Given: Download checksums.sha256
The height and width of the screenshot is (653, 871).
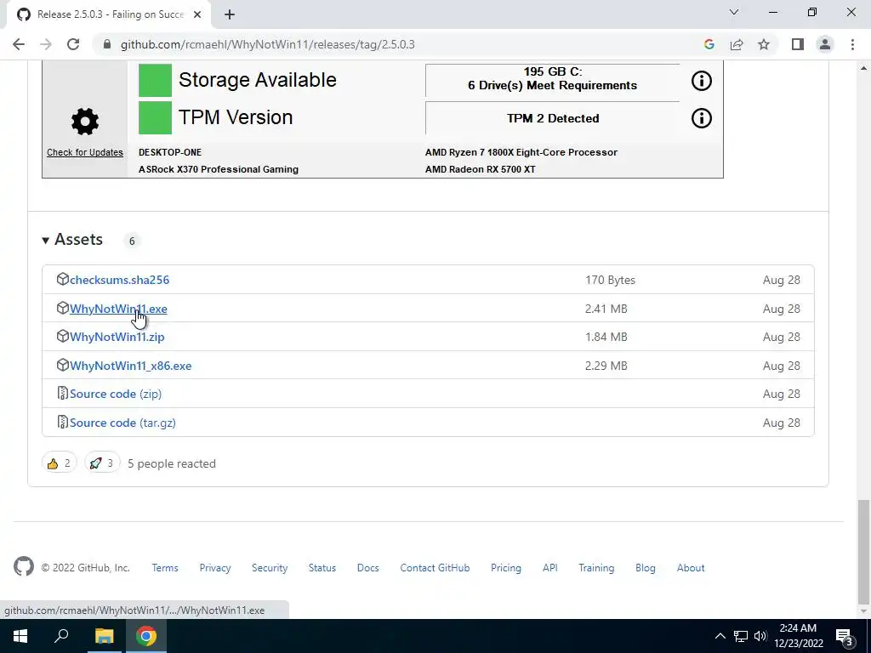Looking at the screenshot, I should [119, 280].
